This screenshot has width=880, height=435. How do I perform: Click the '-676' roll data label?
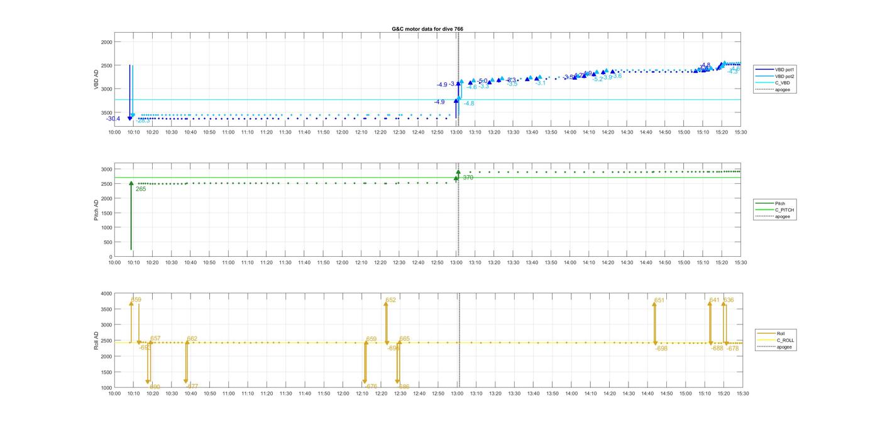pos(371,387)
